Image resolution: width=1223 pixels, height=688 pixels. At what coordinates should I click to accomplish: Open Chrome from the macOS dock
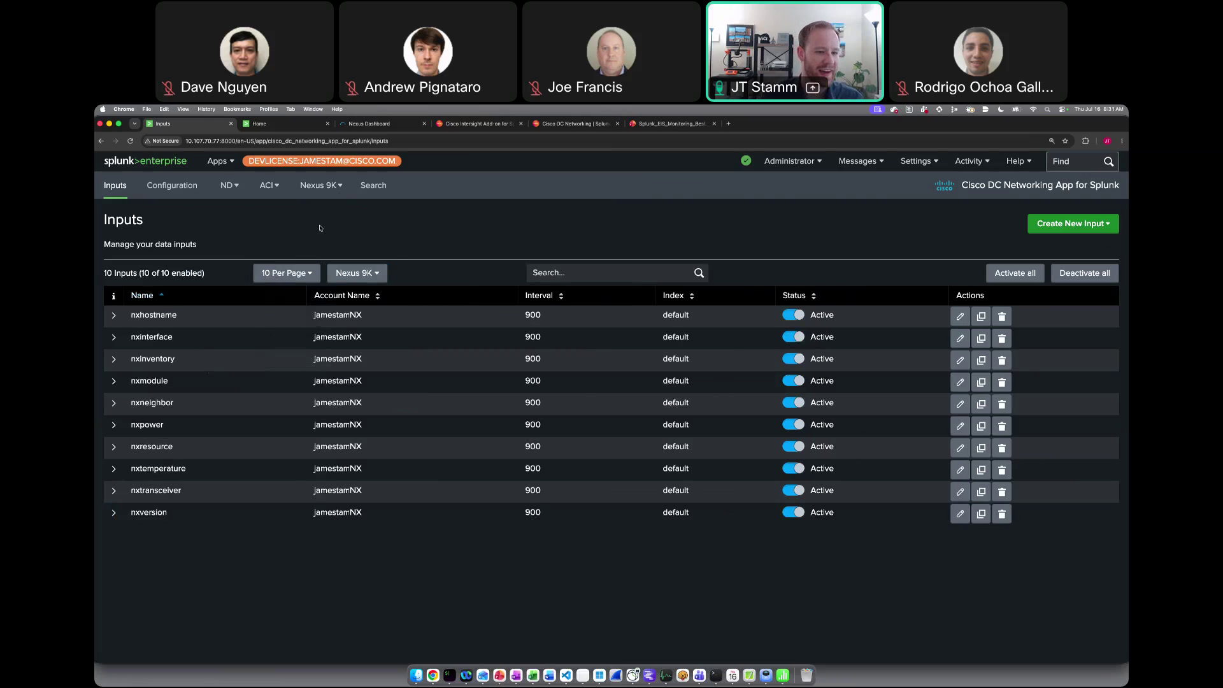[433, 675]
